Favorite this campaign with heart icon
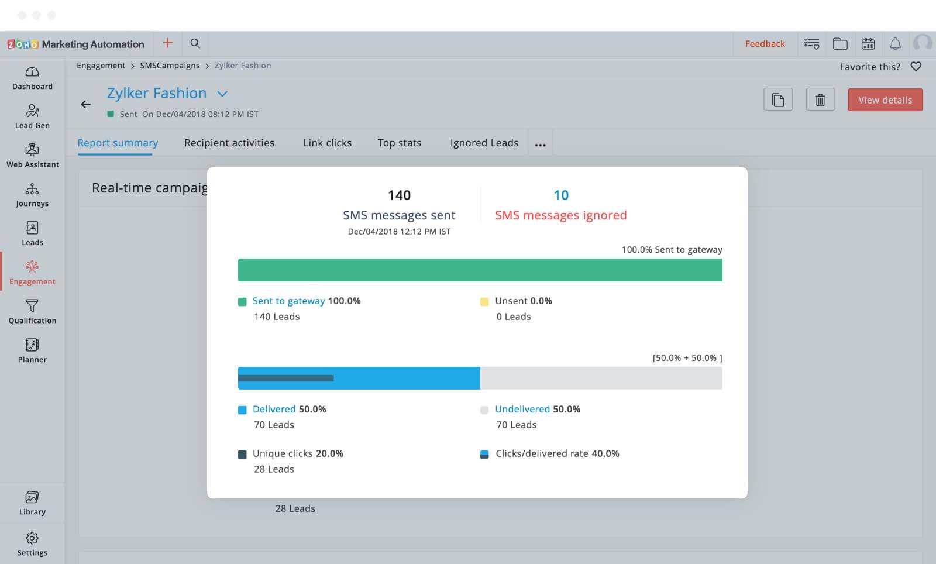This screenshot has height=564, width=936. (x=916, y=67)
